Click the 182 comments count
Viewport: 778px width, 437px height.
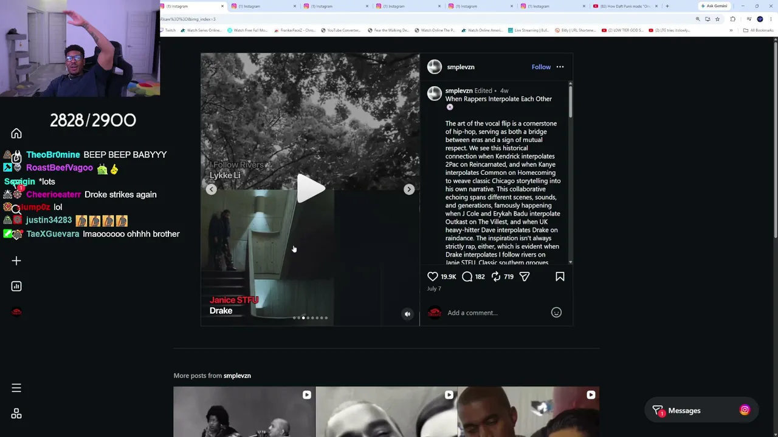(x=480, y=277)
